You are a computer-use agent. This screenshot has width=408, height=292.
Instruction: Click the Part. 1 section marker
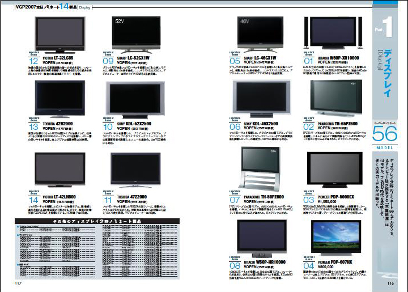(x=384, y=27)
